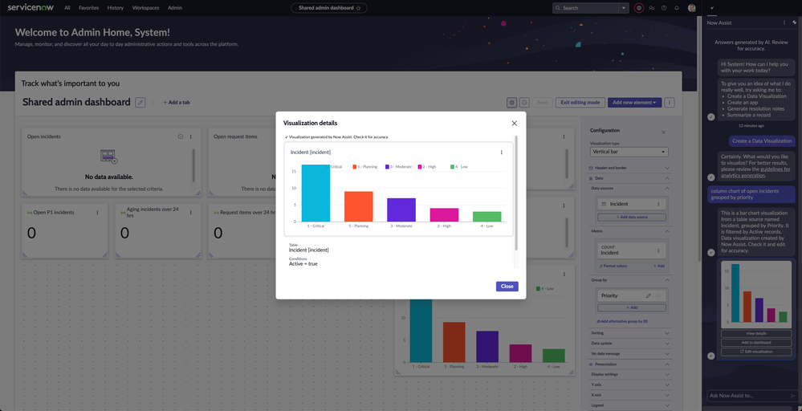Expand the No data message section
Viewport: 802px width, 411px height.
629,353
